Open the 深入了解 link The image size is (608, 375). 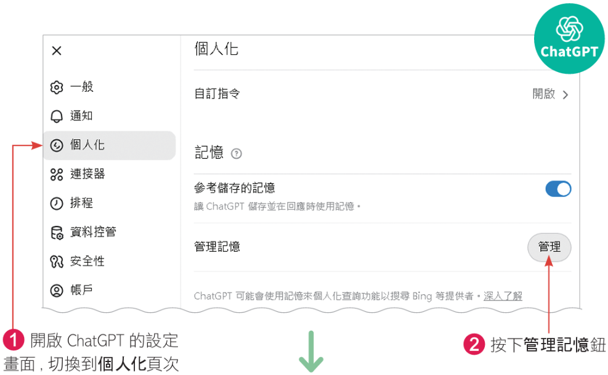tap(503, 296)
